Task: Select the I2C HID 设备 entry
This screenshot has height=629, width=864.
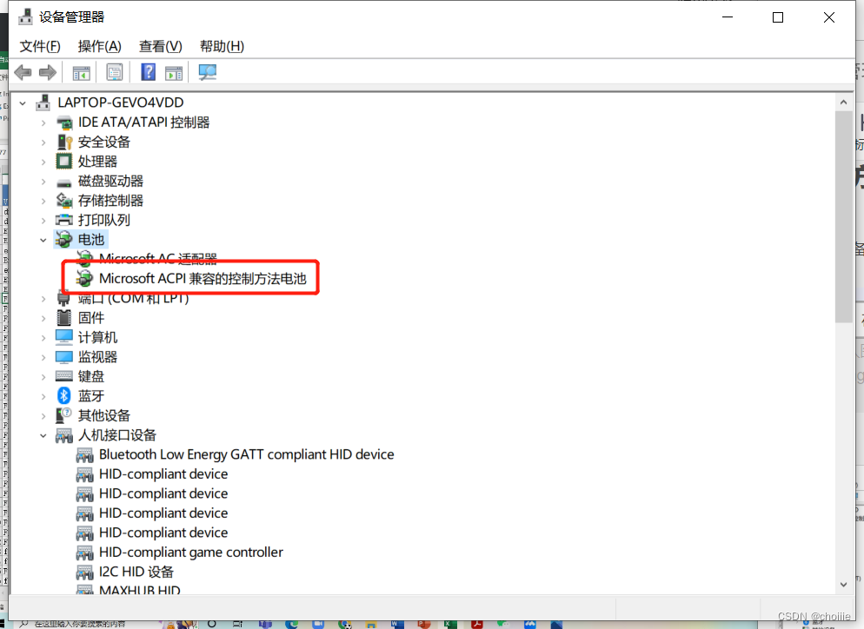Action: [136, 573]
